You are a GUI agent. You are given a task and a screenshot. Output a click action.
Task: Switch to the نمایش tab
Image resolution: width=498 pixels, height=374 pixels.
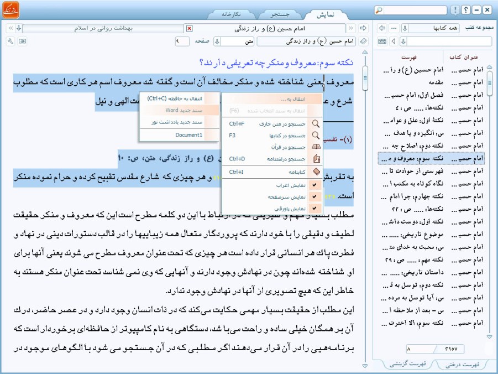click(326, 15)
